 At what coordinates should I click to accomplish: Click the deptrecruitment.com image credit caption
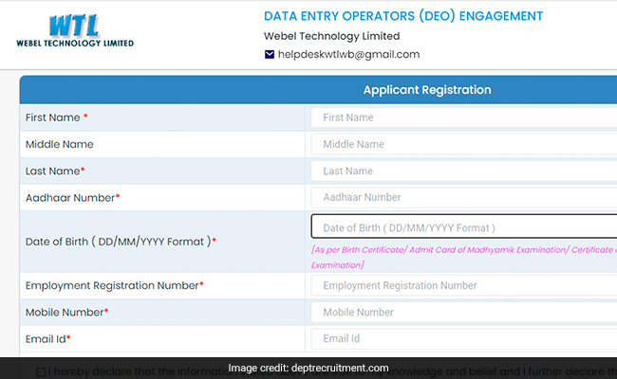pyautogui.click(x=308, y=368)
